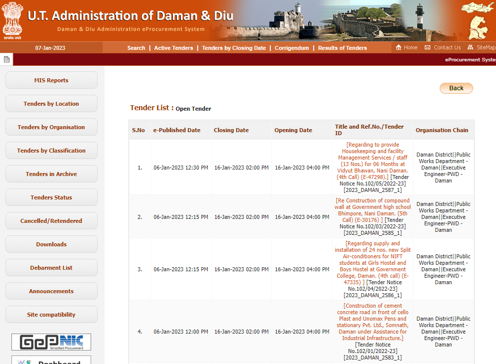496x364 pixels.
Task: Select Tenders by Organisation sidebar button
Action: pyautogui.click(x=51, y=127)
